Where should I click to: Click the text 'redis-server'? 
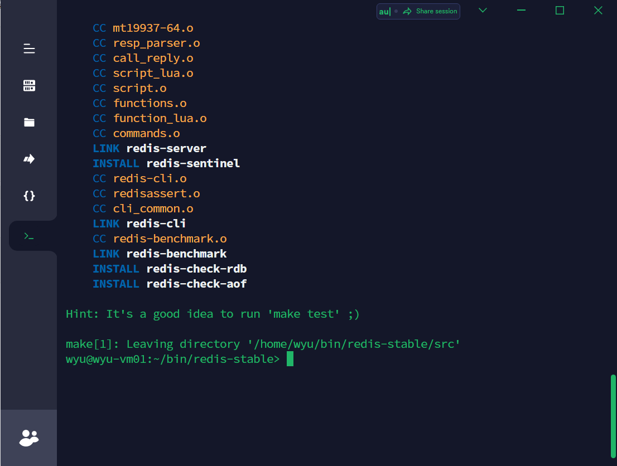click(x=166, y=148)
